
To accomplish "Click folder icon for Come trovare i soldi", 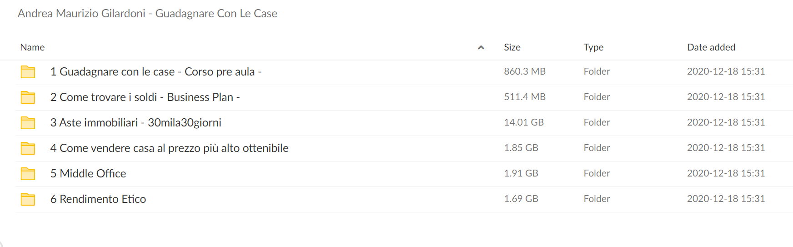I will (x=28, y=97).
